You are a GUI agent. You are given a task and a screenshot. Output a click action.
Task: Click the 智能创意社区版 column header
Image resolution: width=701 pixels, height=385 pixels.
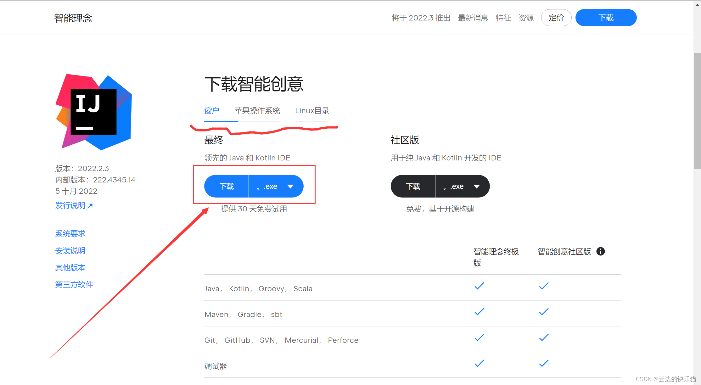click(x=564, y=252)
